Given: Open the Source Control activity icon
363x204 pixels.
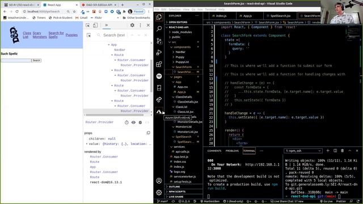Looking at the screenshot, I should point(159,41).
